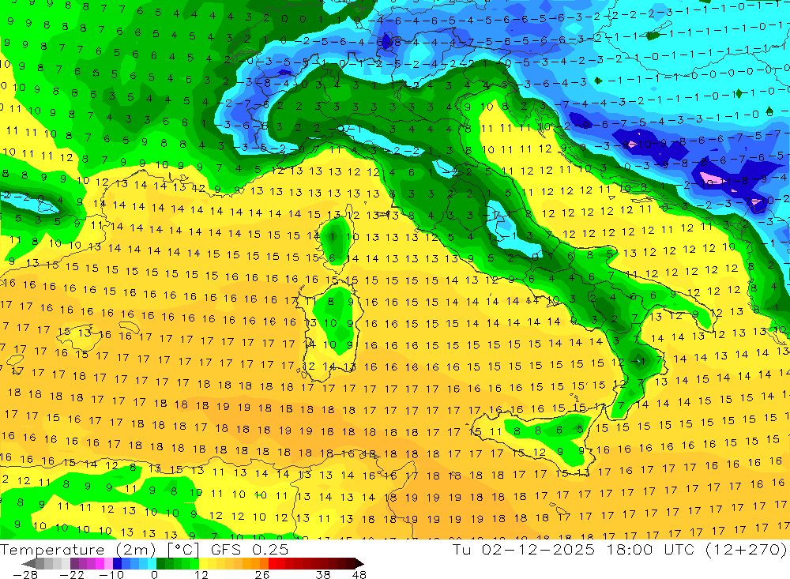Click the 12 legend value
Viewport: 790px width, 579px height.
[201, 575]
